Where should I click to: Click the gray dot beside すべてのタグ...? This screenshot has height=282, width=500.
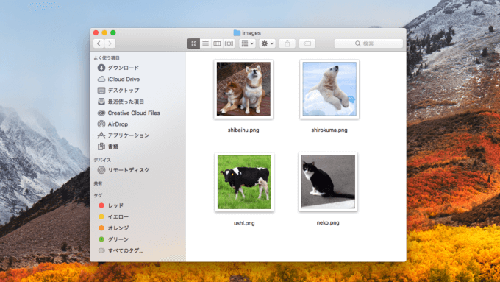point(101,250)
